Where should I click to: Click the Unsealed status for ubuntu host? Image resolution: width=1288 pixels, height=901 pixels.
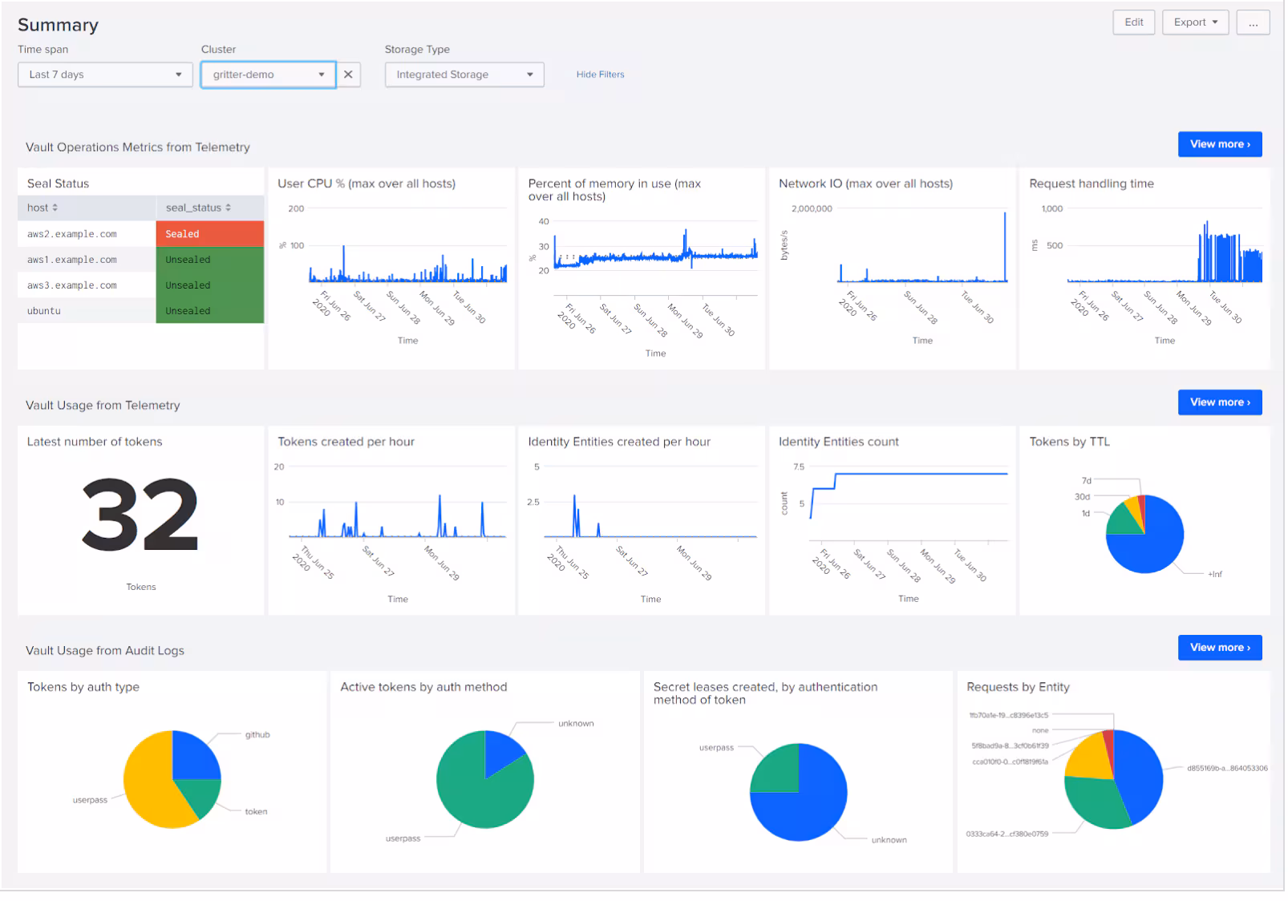(x=209, y=311)
